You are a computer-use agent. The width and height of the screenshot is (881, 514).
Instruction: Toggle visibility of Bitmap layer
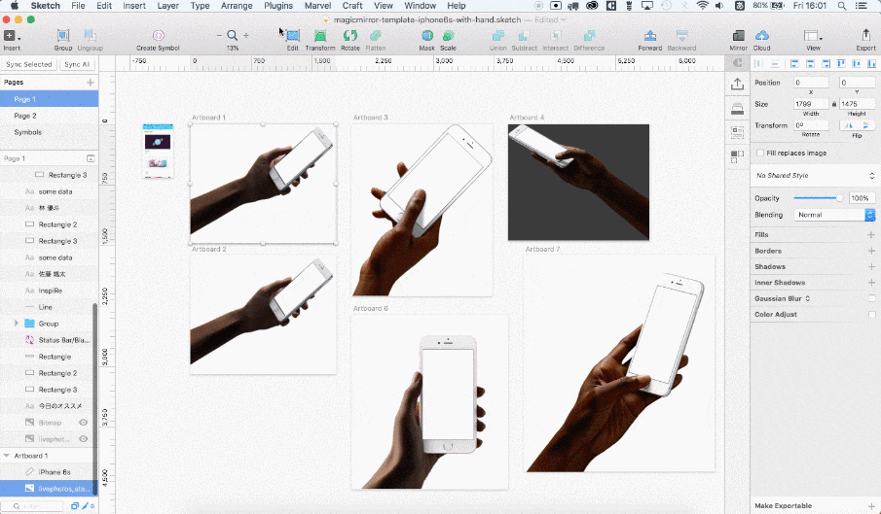point(83,423)
